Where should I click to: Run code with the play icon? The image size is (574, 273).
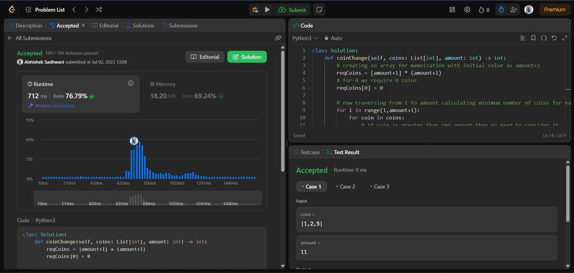coord(267,10)
